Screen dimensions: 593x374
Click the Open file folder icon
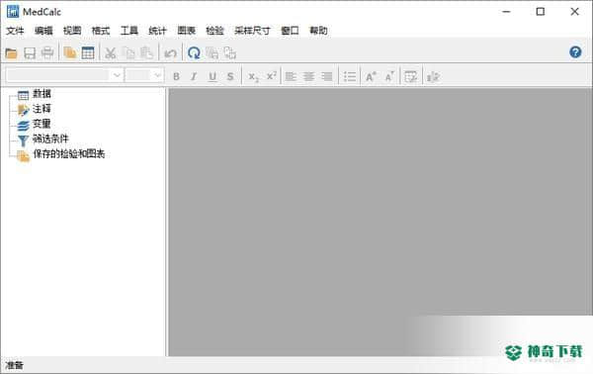[11, 53]
